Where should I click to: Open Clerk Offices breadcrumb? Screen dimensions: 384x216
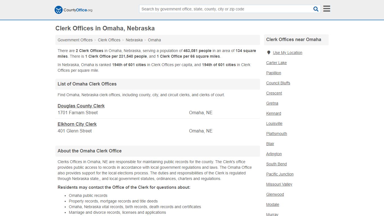point(109,40)
